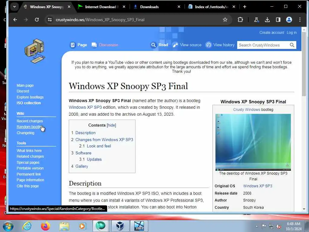309x232 pixels.
Task: Open the Discussion tab
Action: [105, 45]
